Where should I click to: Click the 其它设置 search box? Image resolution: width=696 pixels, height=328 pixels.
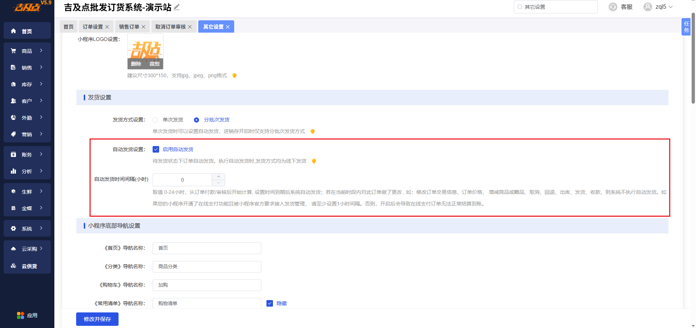pos(556,7)
